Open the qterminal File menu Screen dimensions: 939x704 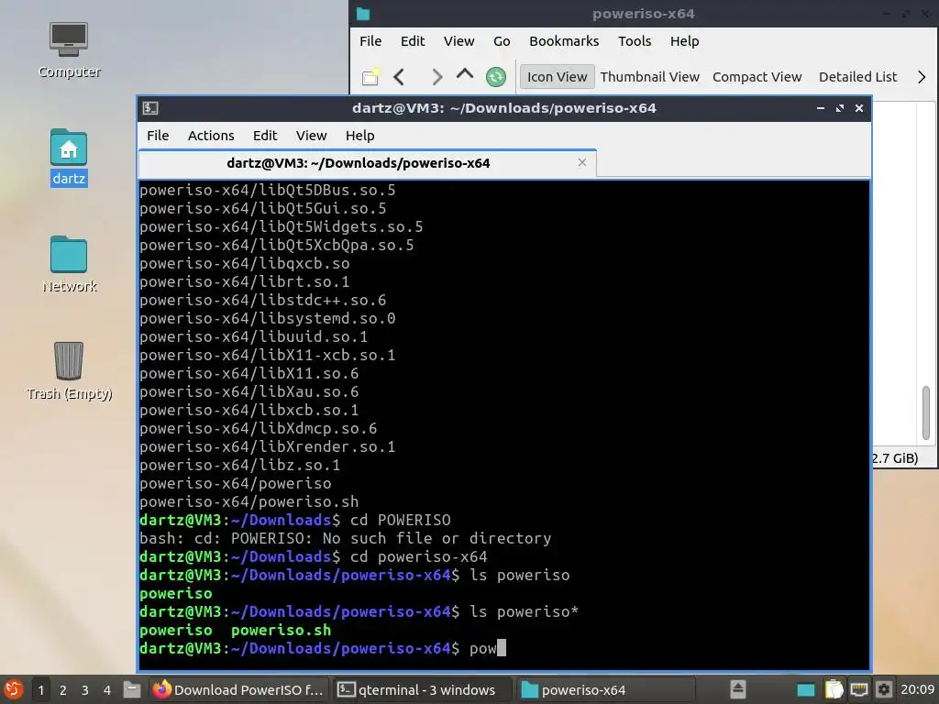[x=158, y=136]
